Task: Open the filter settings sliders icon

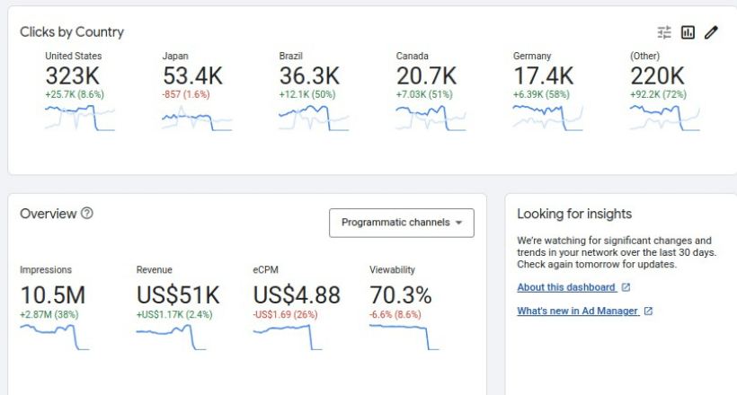Action: pyautogui.click(x=664, y=32)
